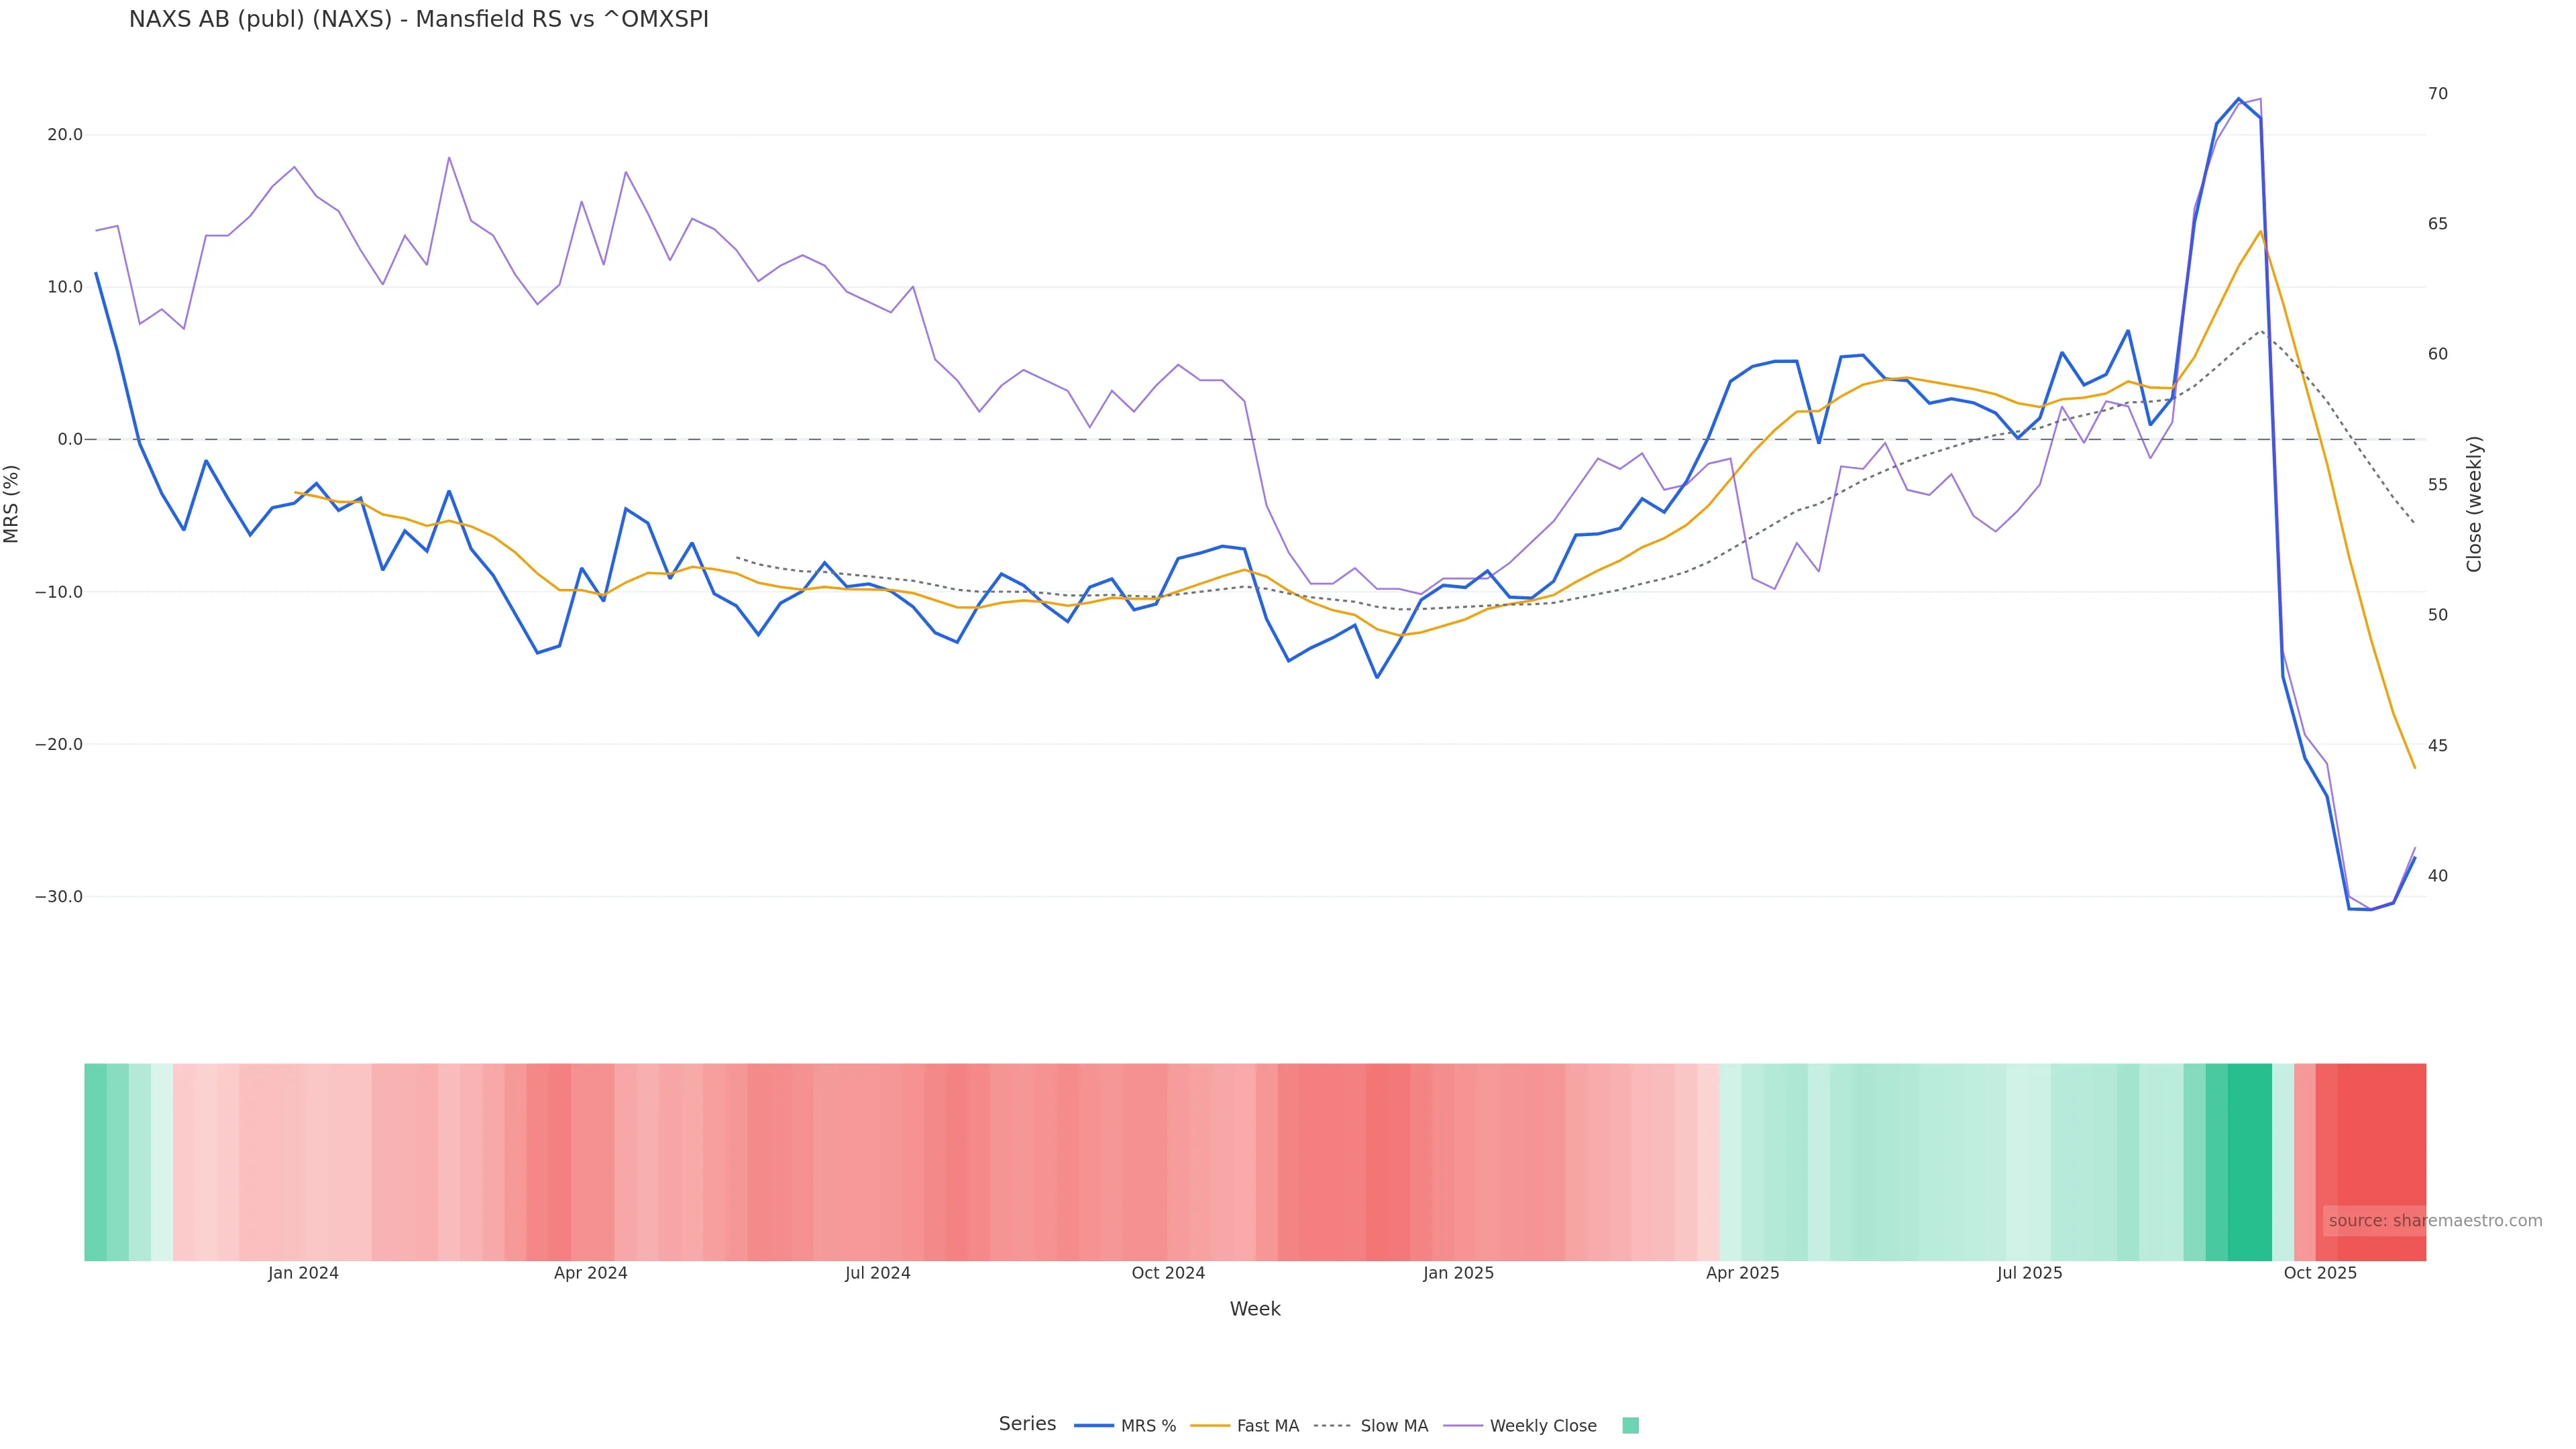Click the Series legend title
Viewport: 2576px width, 1449px height.
1027,1424
